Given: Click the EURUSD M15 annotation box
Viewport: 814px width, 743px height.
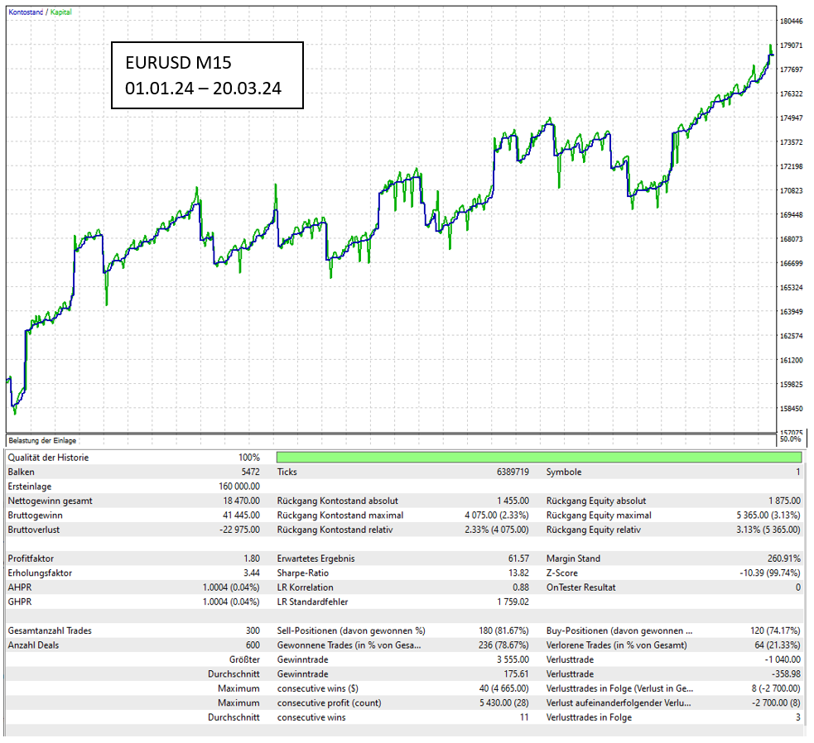Looking at the screenshot, I should 205,75.
